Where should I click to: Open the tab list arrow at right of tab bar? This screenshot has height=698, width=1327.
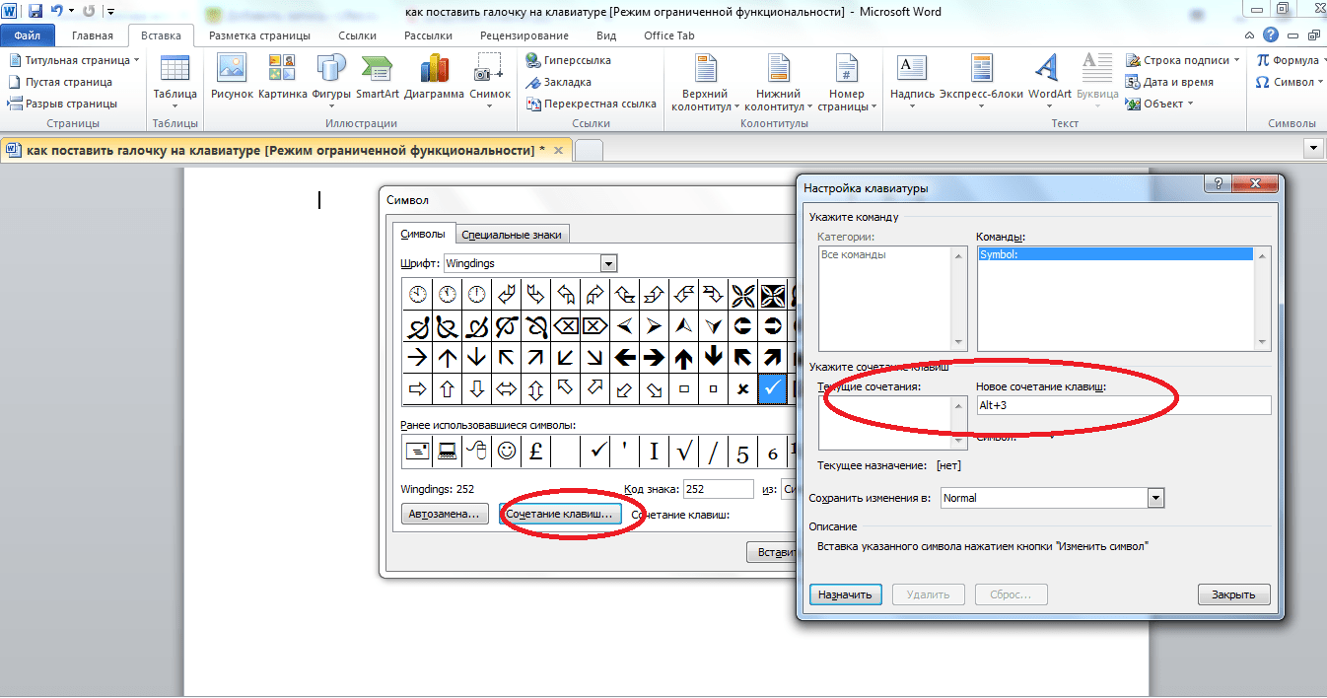point(1312,149)
